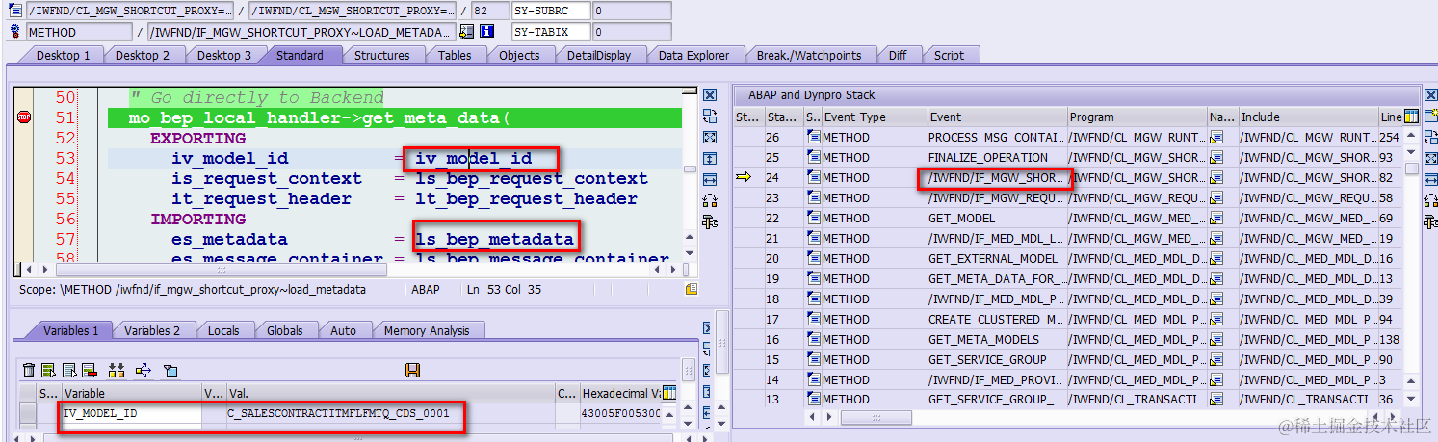Select GET_SERVICE_GROUP event at level 15

click(996, 359)
